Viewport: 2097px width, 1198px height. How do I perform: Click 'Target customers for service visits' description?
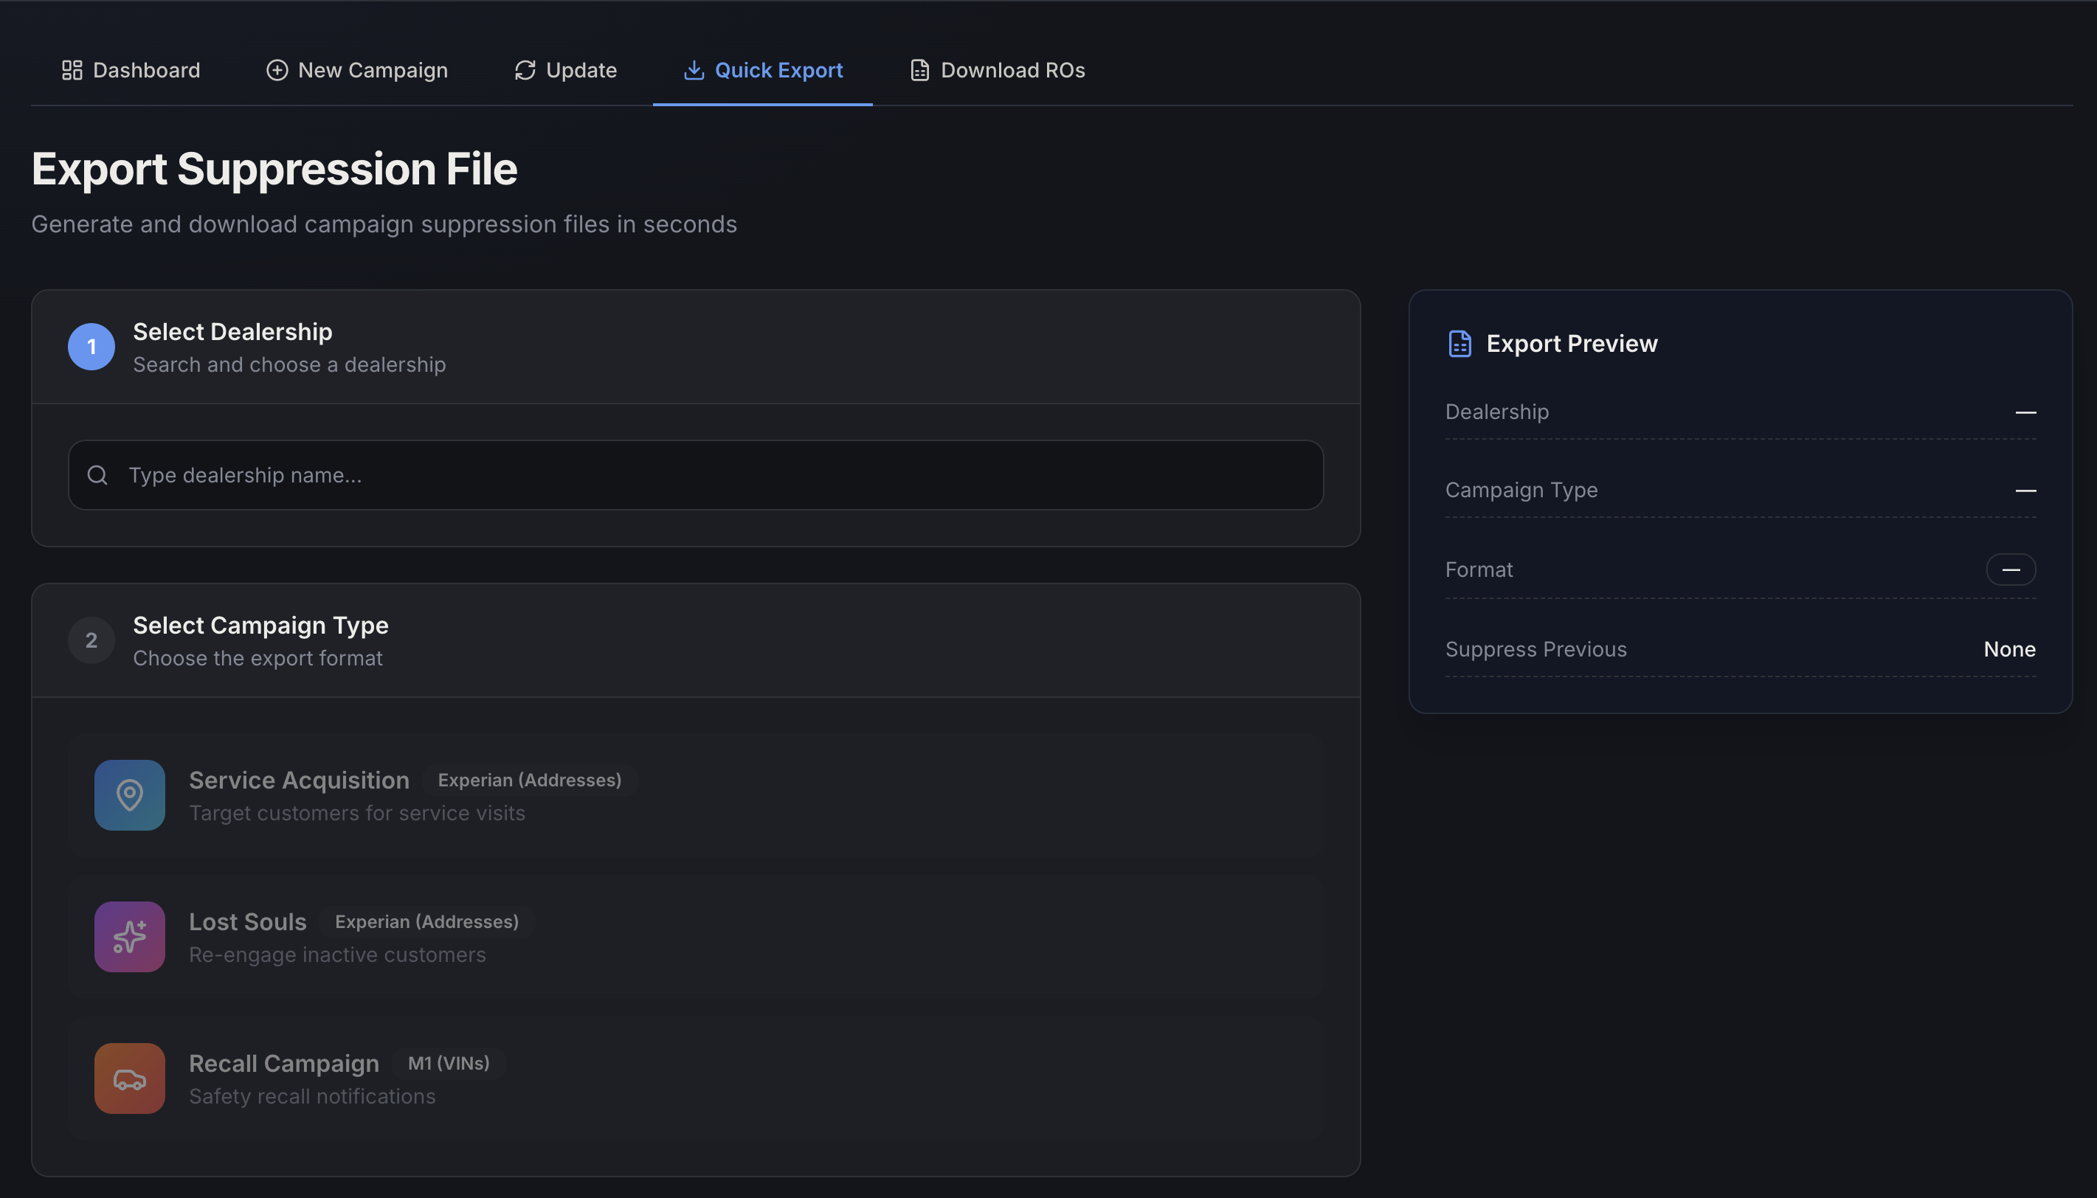[x=357, y=813]
